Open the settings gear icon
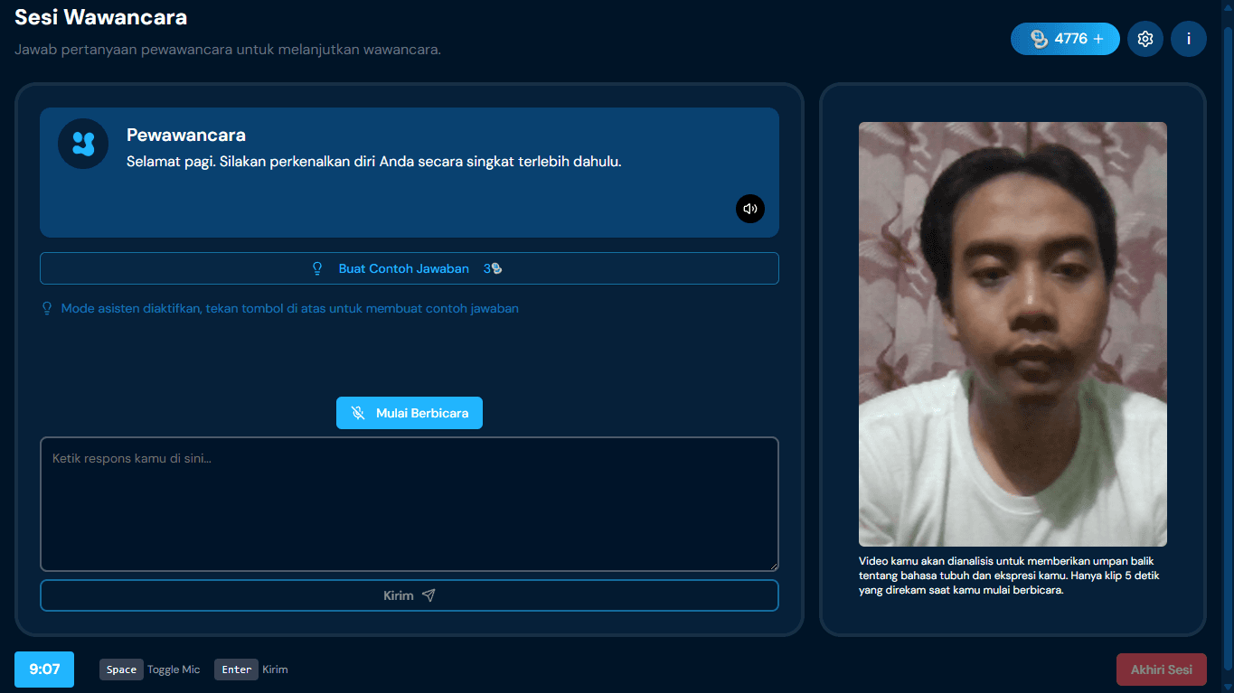 tap(1145, 39)
